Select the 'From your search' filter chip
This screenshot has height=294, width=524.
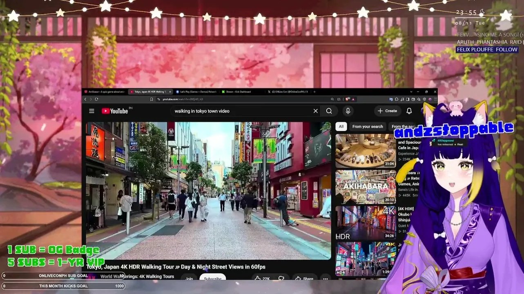coord(368,127)
